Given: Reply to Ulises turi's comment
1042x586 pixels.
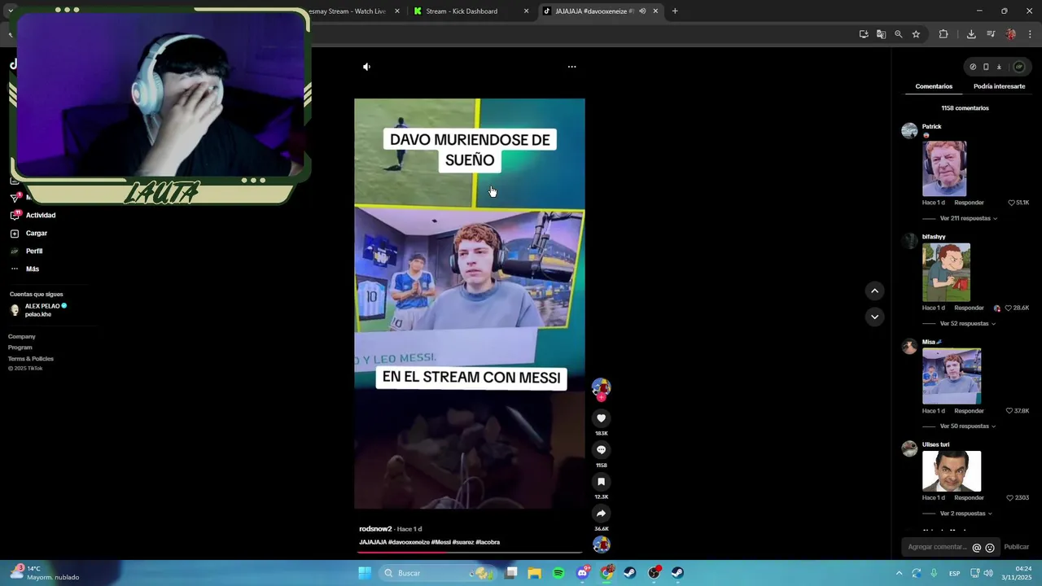Looking at the screenshot, I should point(969,498).
